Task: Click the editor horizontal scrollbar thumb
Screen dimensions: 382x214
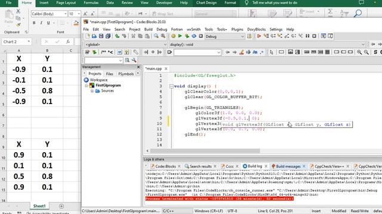Action: (205, 150)
